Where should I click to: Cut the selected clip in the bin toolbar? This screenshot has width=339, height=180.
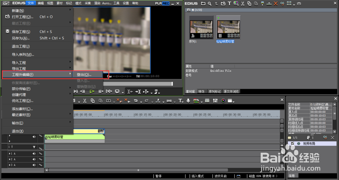tap(243, 3)
